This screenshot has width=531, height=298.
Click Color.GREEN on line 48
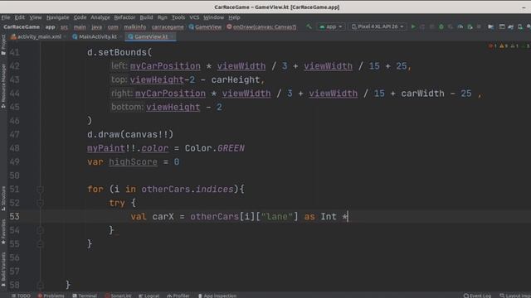point(214,148)
